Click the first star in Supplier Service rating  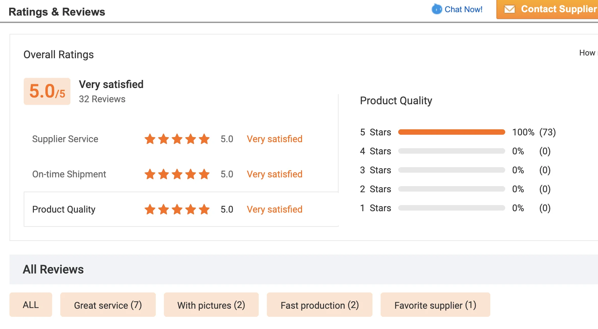[150, 139]
